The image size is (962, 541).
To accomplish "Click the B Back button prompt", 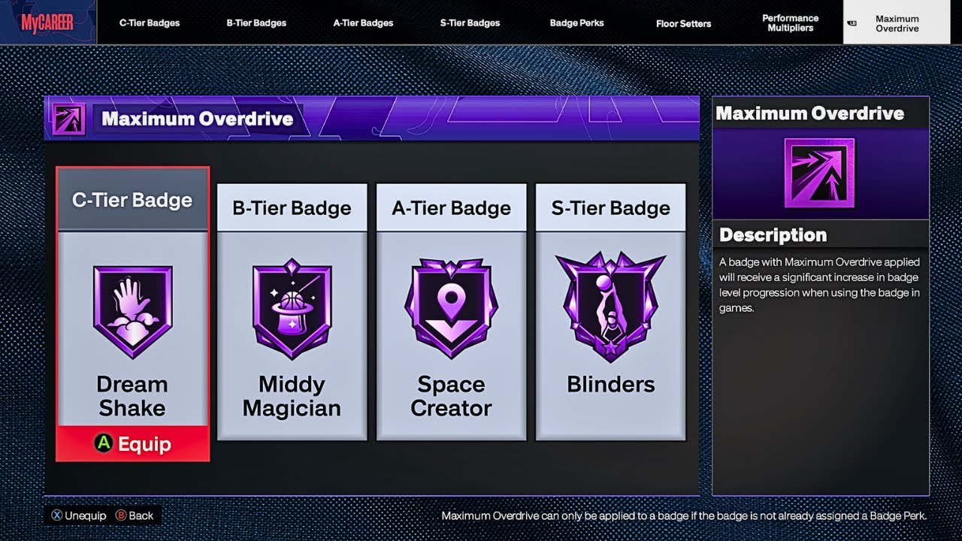I will (x=135, y=515).
